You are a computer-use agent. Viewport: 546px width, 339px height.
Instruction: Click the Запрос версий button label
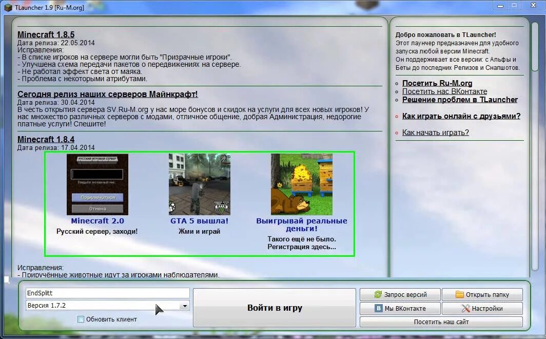pyautogui.click(x=405, y=295)
